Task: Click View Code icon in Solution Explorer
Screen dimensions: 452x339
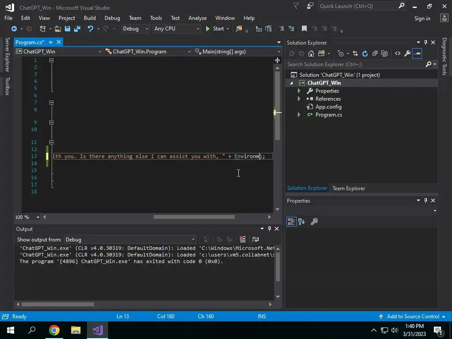Action: coord(398,53)
